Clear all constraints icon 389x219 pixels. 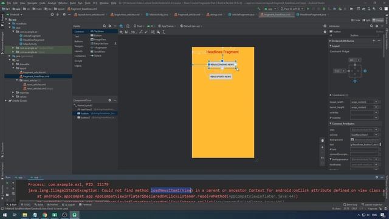tap(141, 32)
